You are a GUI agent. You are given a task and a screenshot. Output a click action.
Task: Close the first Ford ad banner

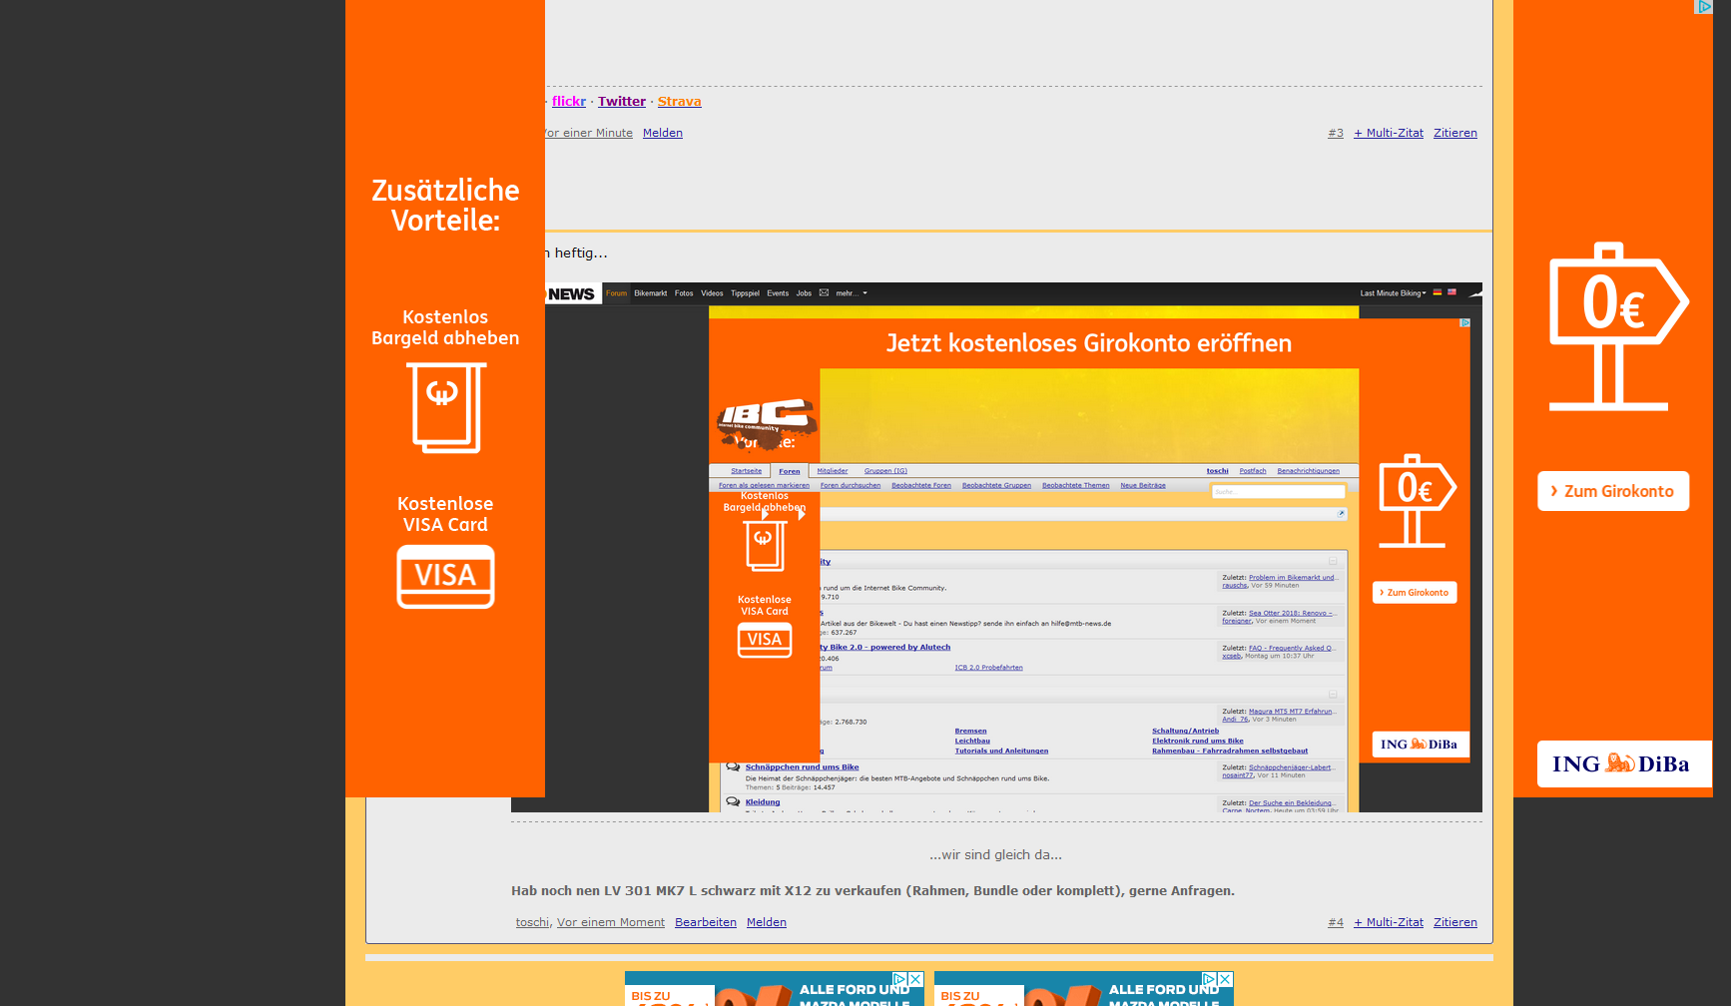pos(915,979)
